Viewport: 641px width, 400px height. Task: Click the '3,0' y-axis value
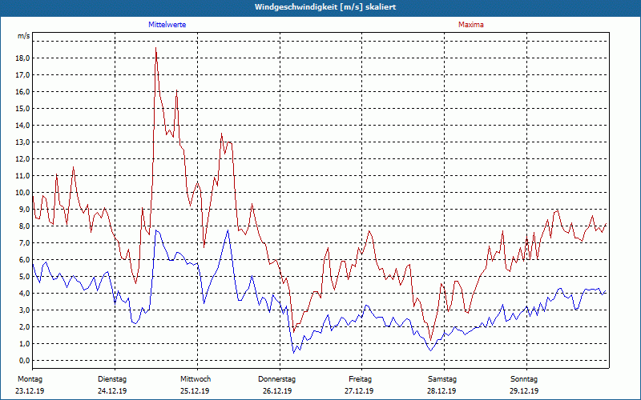(x=24, y=310)
